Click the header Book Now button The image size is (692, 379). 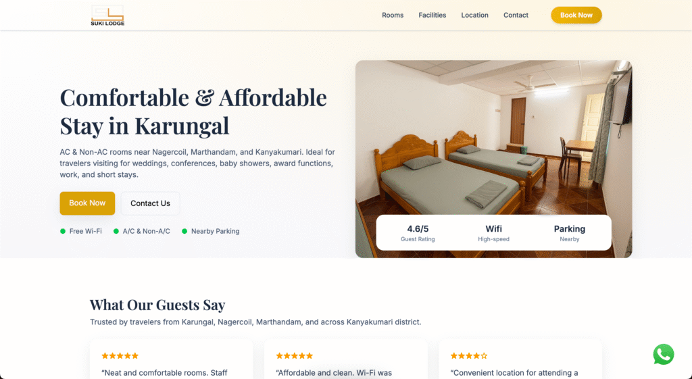point(576,15)
